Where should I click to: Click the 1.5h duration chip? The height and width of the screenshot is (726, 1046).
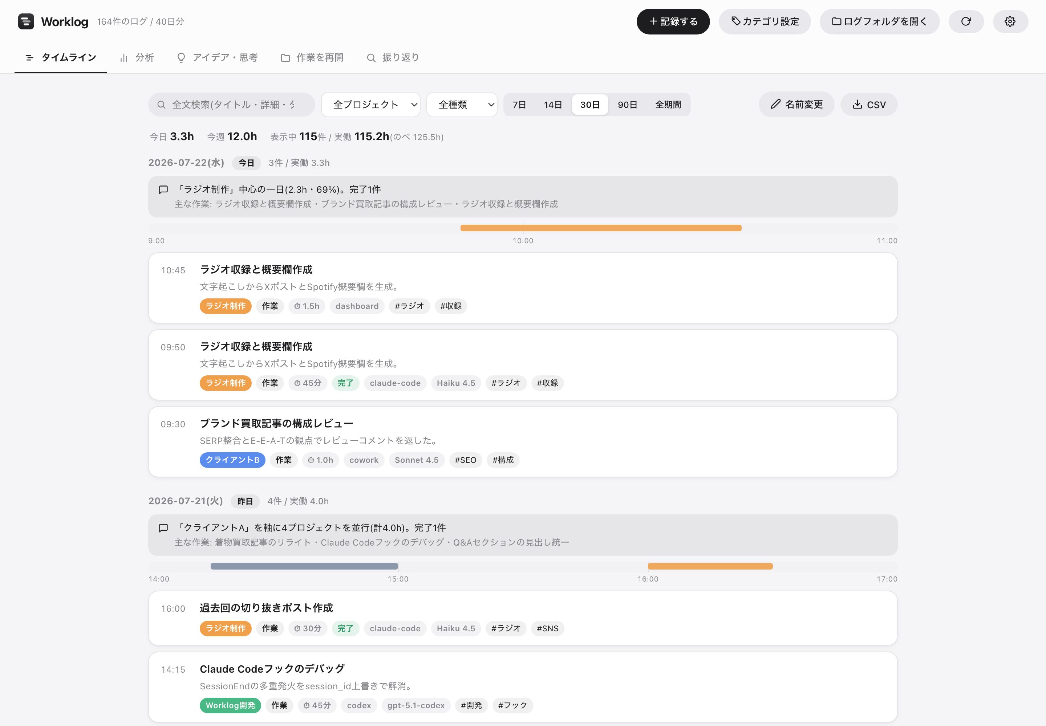pos(307,306)
